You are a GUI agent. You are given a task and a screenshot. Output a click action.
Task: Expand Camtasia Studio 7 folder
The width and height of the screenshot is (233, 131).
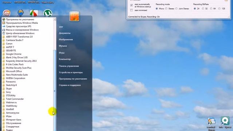tap(13, 40)
